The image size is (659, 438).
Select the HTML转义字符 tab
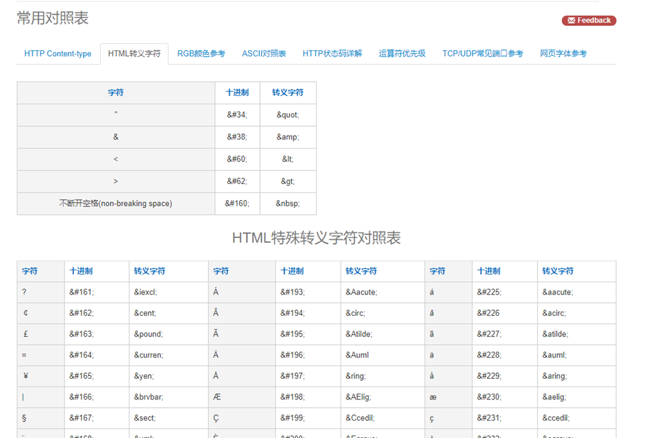(134, 54)
